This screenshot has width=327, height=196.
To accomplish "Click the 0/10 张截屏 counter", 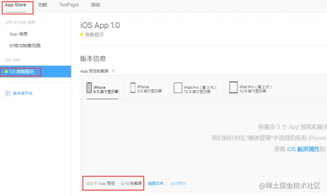I will coord(131,183).
